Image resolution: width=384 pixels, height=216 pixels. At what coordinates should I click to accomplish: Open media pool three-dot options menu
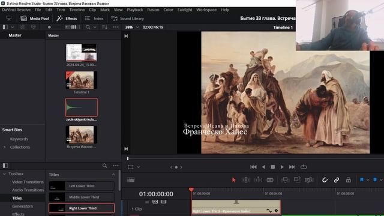tap(116, 27)
